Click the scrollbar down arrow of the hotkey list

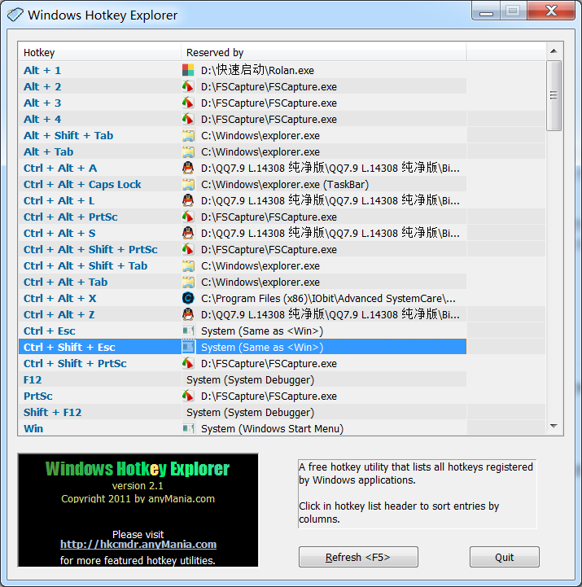(x=554, y=426)
